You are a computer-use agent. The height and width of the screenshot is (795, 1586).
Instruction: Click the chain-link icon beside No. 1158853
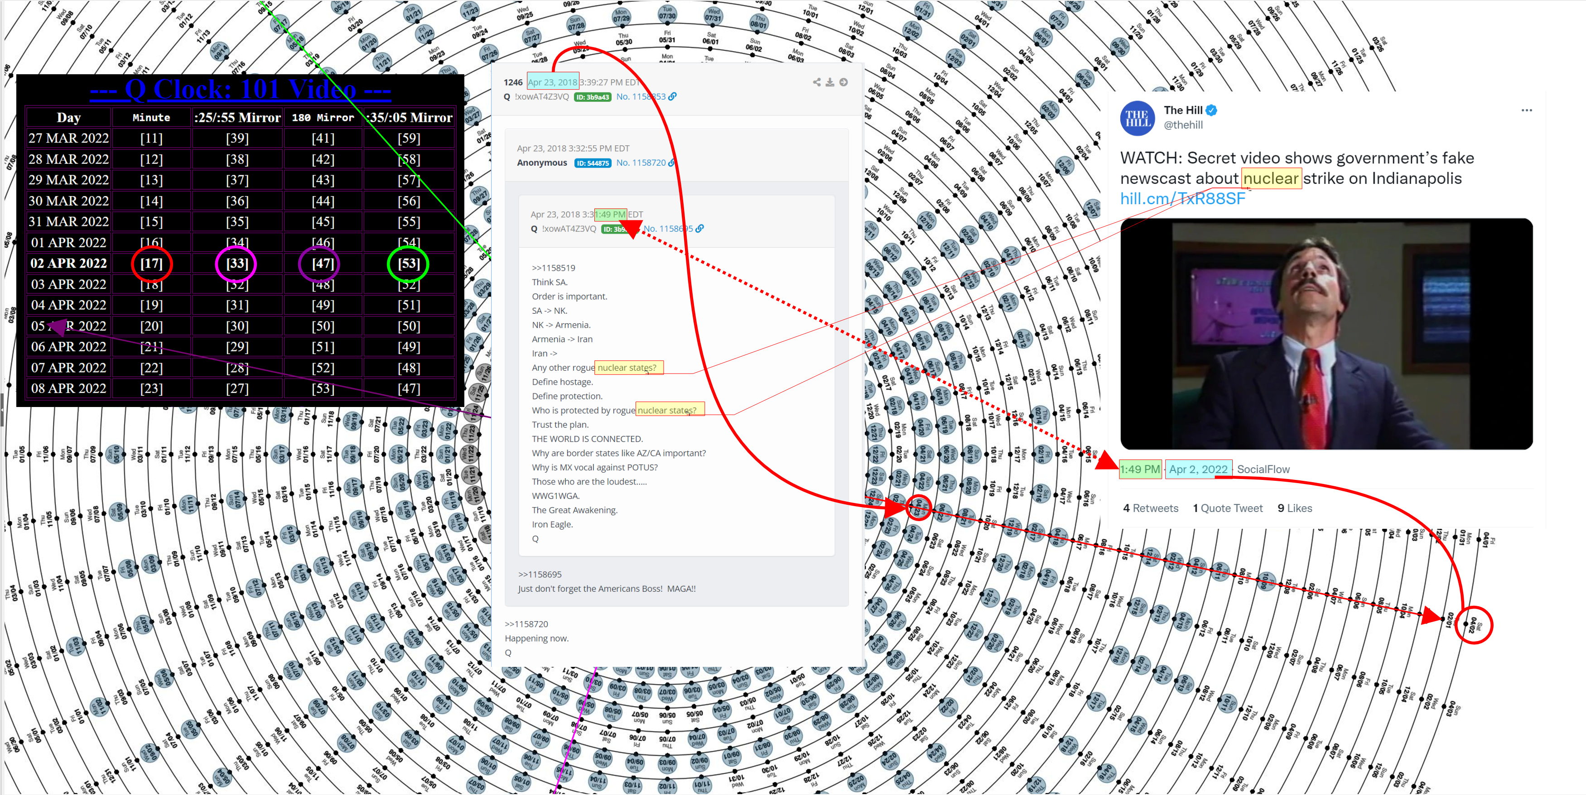pos(672,96)
